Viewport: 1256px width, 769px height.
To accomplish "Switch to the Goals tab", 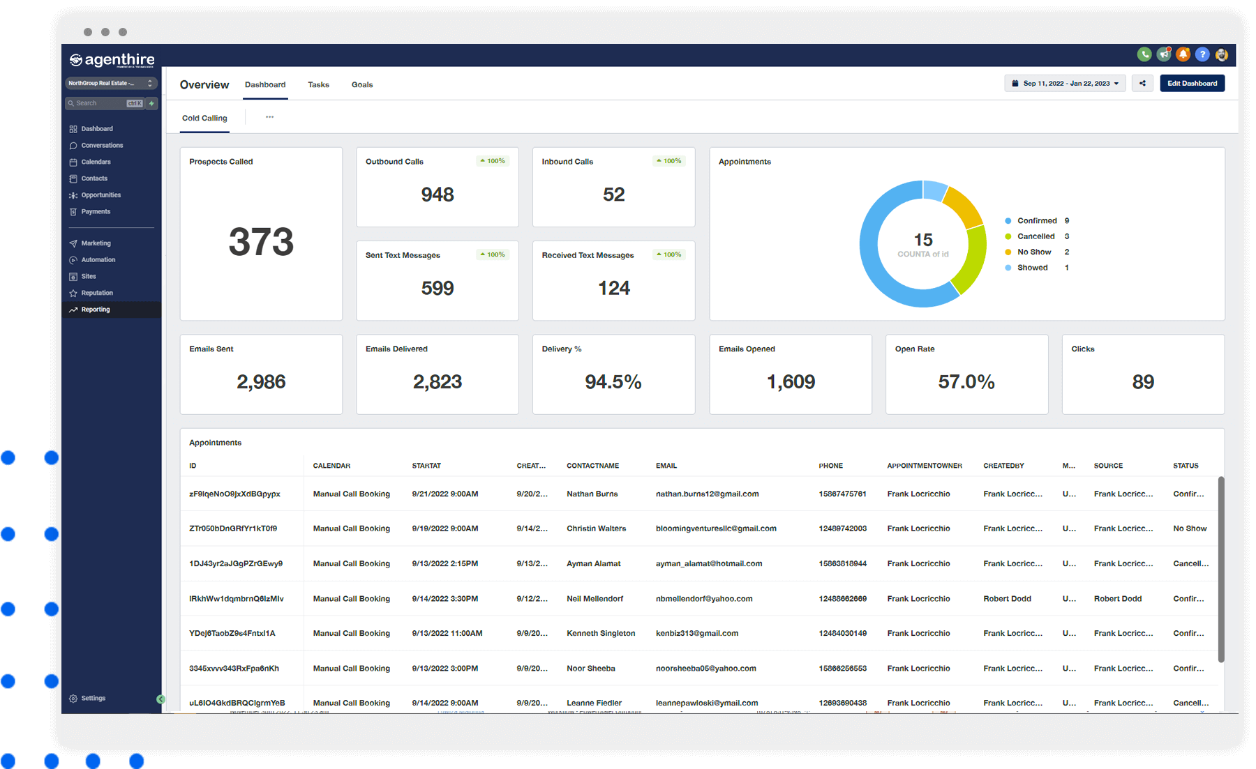I will click(362, 85).
